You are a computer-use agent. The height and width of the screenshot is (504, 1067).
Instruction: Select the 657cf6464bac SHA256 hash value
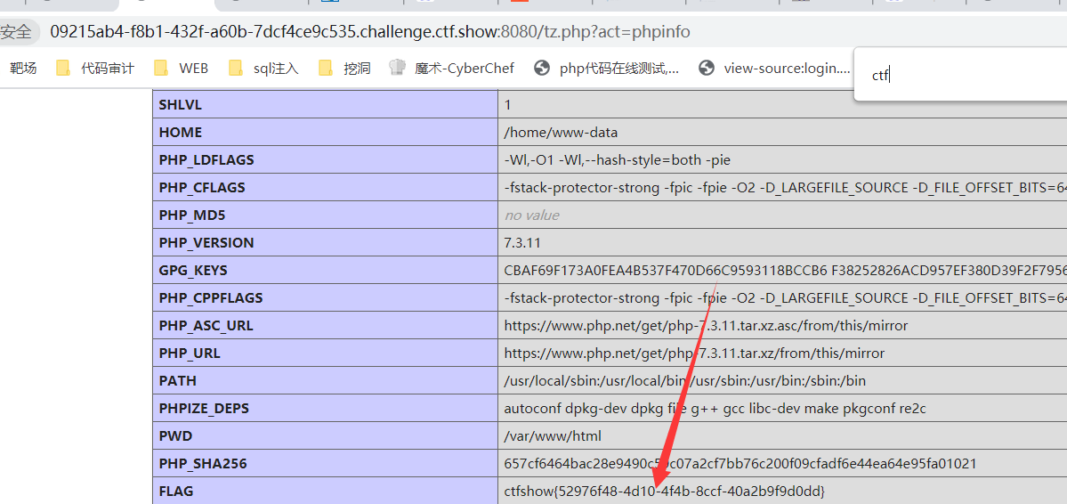(x=740, y=463)
